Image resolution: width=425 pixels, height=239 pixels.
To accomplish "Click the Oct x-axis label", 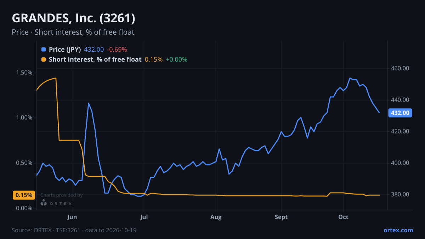I will coord(343,217).
